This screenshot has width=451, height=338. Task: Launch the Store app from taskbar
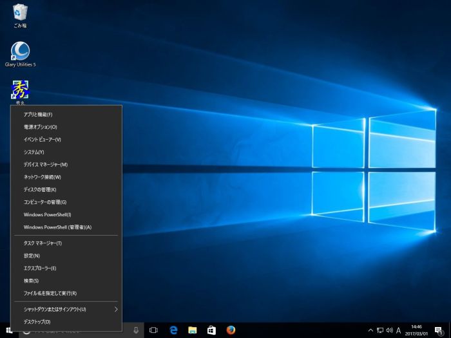pyautogui.click(x=211, y=330)
